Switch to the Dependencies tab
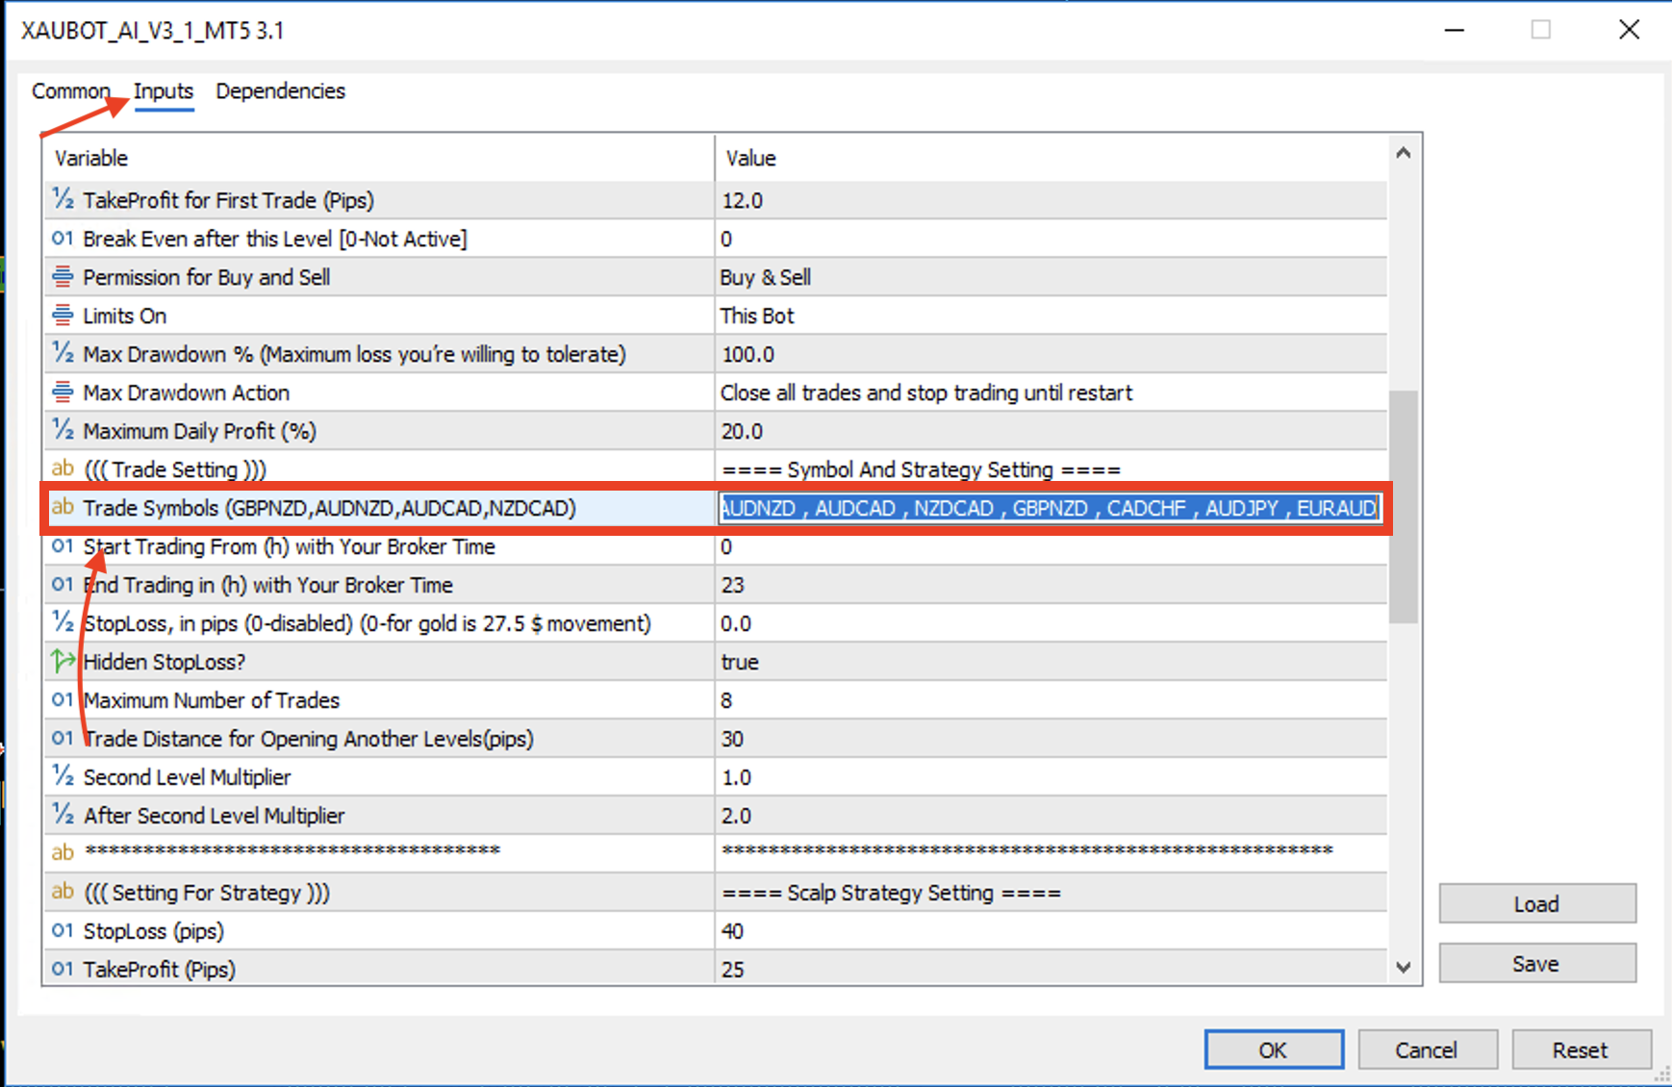 (280, 91)
